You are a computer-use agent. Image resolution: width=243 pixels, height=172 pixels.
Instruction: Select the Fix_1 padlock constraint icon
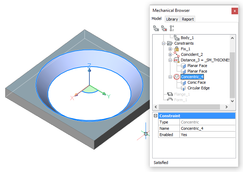point(176,49)
